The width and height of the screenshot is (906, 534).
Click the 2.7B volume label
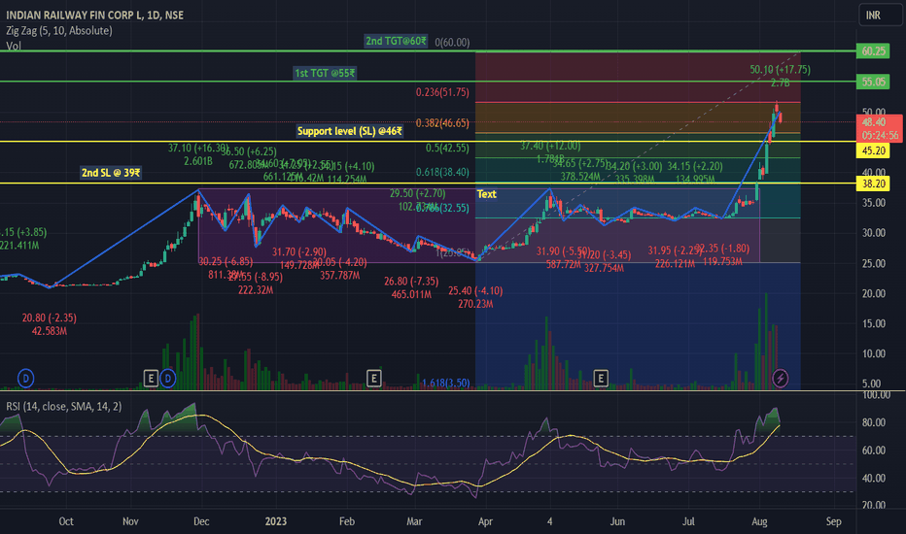pos(780,83)
